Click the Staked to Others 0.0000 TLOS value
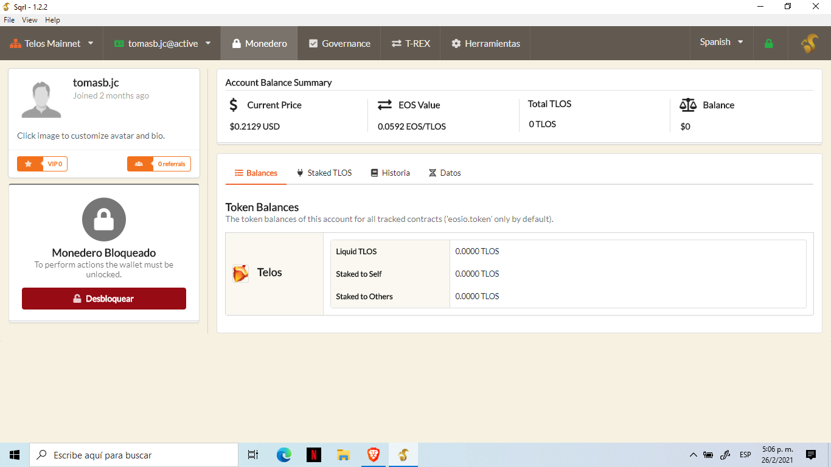Screen dimensions: 831x467 (x=477, y=296)
